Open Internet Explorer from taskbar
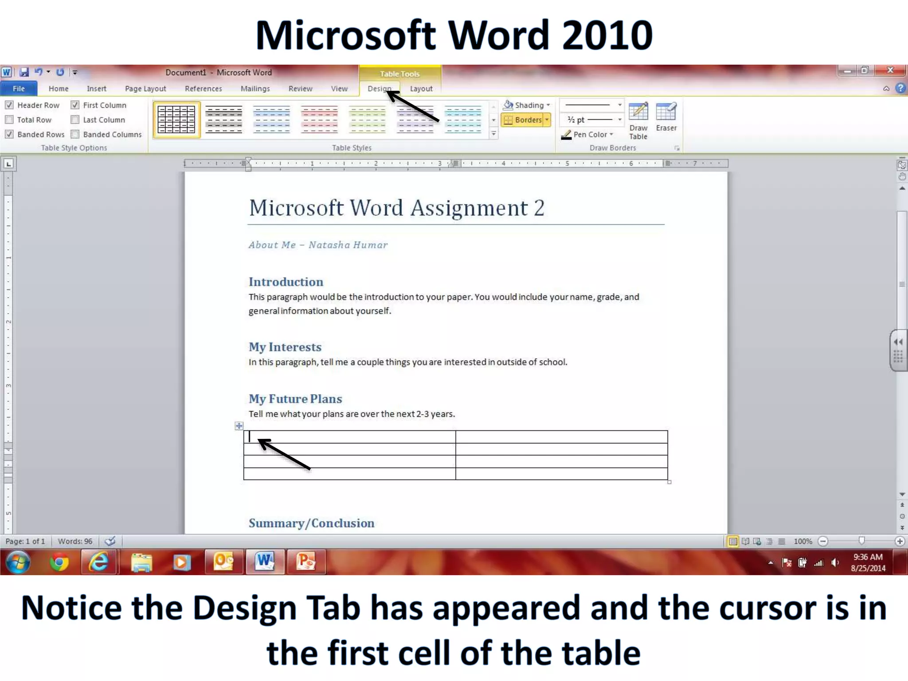The image size is (908, 681). point(99,562)
